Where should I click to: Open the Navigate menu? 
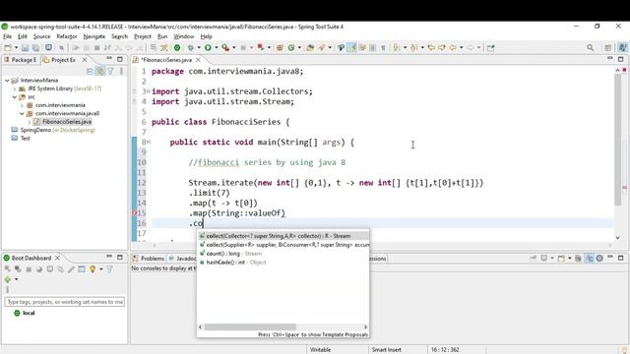[x=94, y=36]
